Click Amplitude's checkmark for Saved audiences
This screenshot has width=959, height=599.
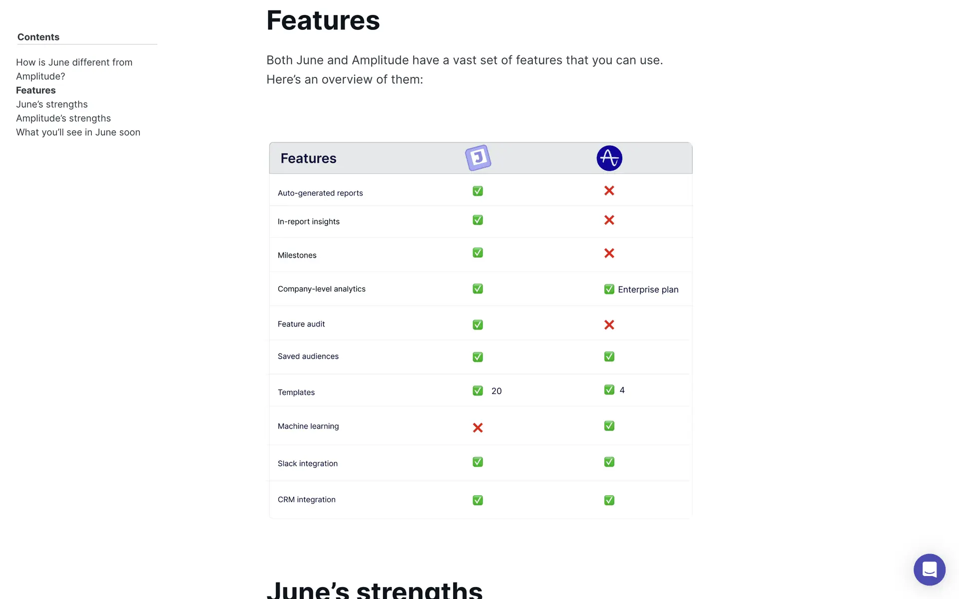point(609,356)
